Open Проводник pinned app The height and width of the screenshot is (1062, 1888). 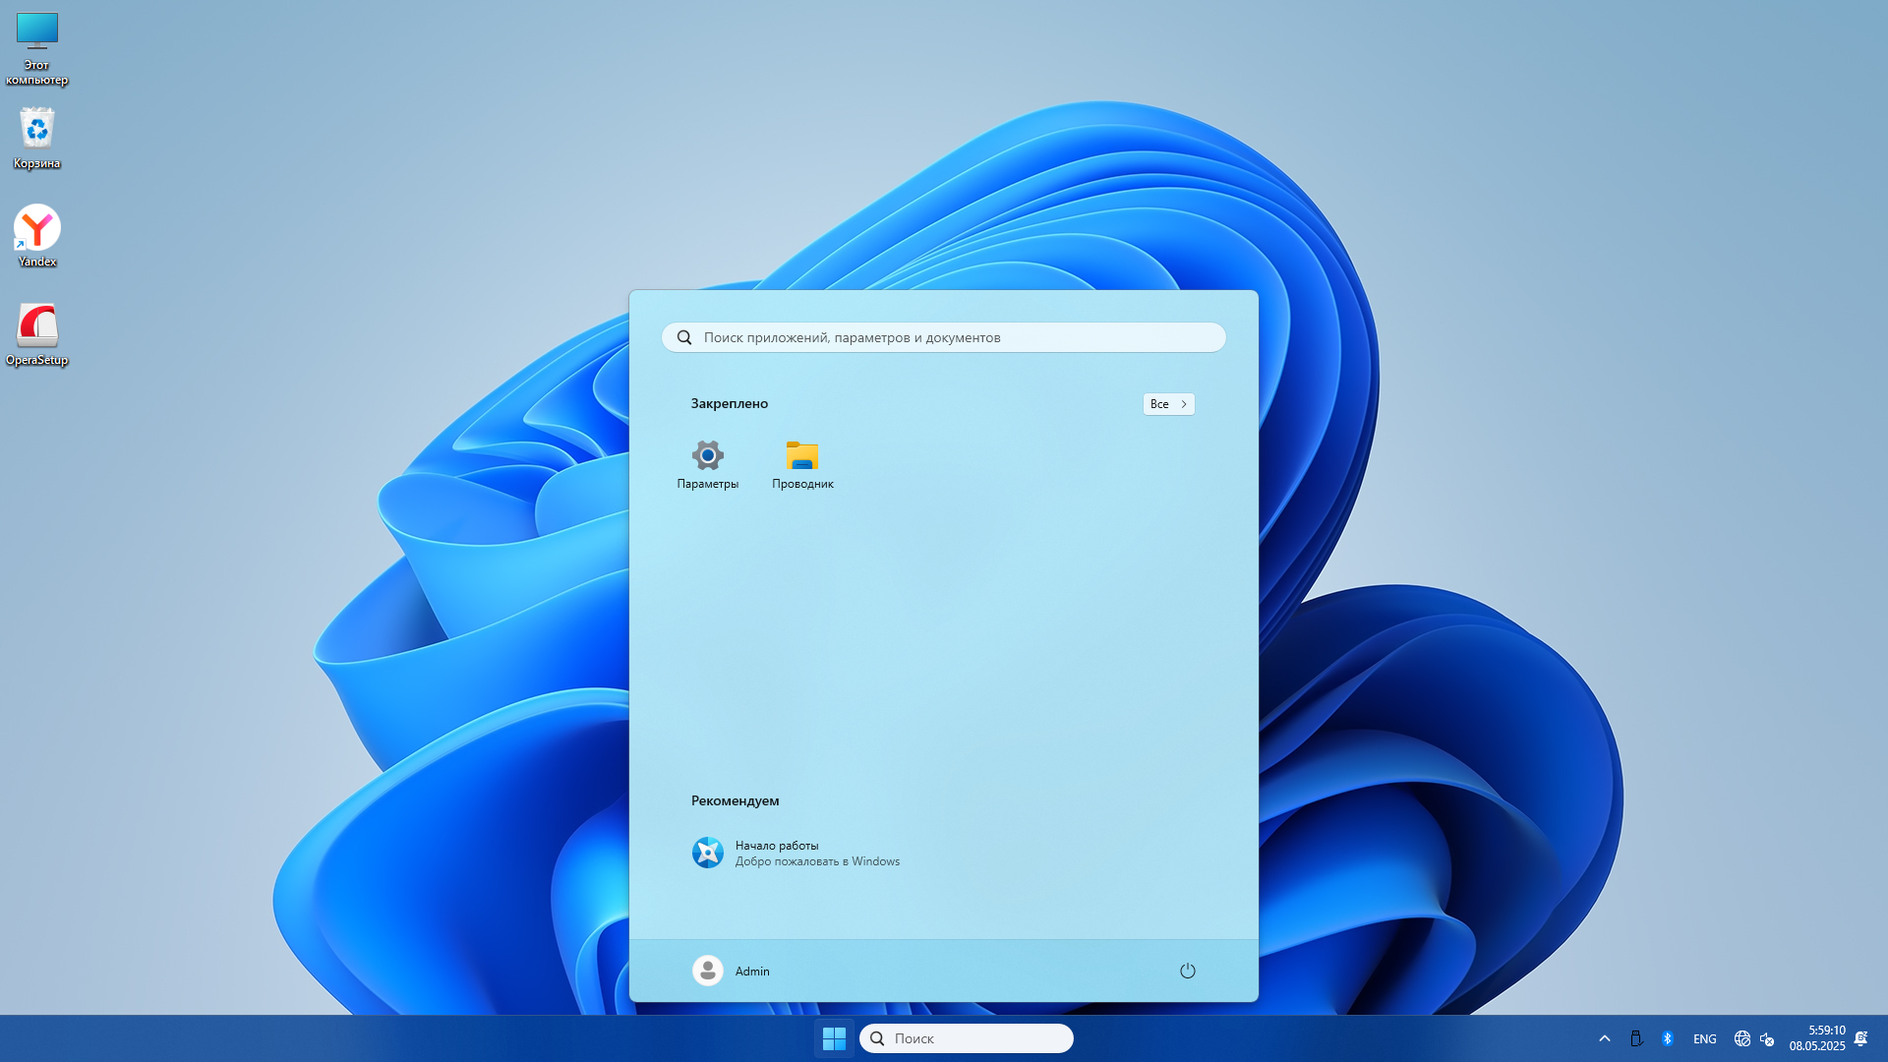point(802,464)
